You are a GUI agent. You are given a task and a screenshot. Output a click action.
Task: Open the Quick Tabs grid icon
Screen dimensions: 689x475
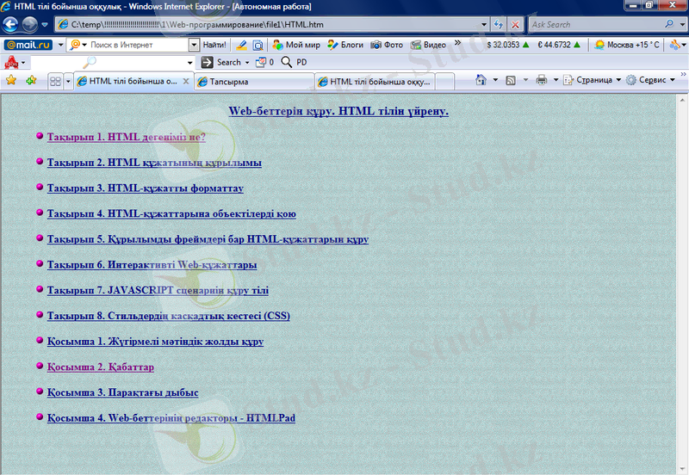point(55,81)
